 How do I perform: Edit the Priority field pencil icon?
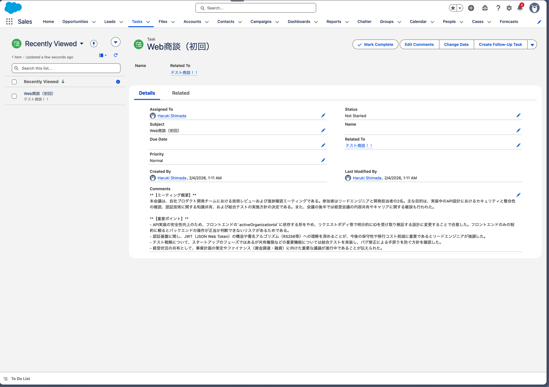(323, 160)
